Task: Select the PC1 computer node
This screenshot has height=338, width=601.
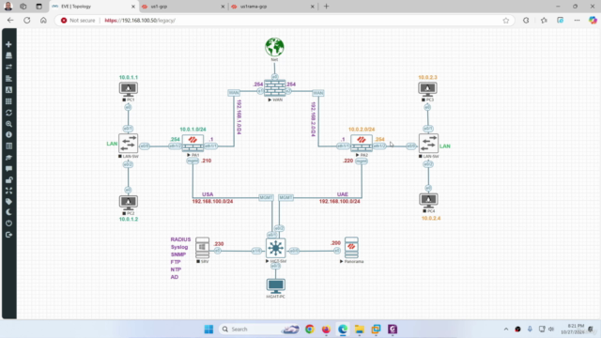Action: [128, 89]
